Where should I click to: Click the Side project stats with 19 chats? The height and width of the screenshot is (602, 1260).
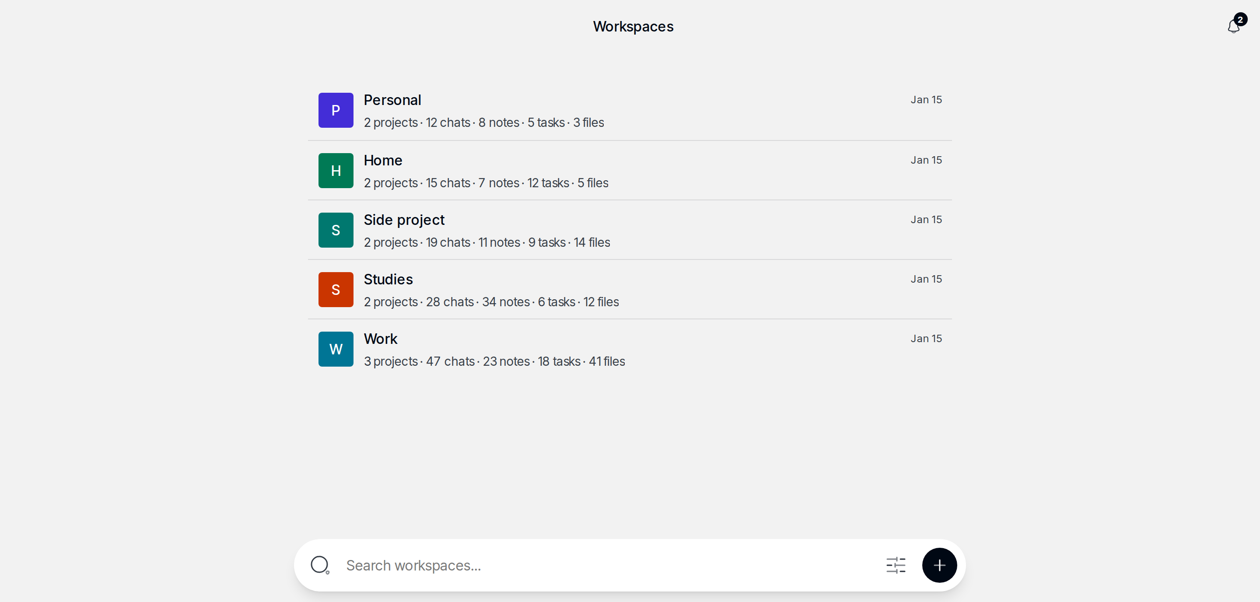click(x=486, y=242)
